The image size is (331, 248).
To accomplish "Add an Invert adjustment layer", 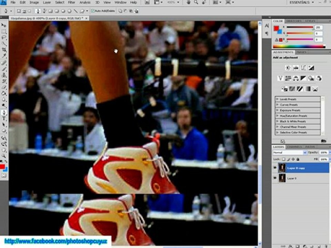I will 284,89.
